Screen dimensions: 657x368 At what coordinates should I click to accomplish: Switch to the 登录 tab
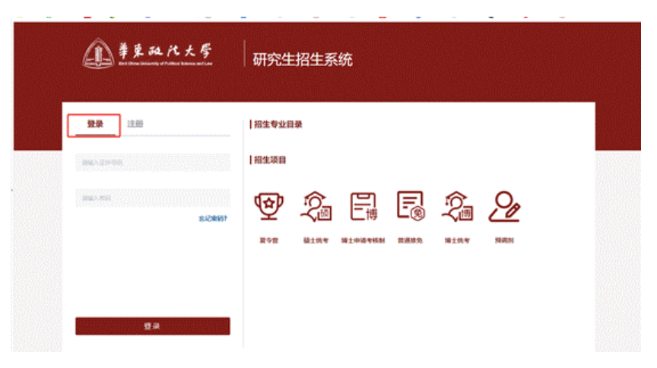coord(95,124)
